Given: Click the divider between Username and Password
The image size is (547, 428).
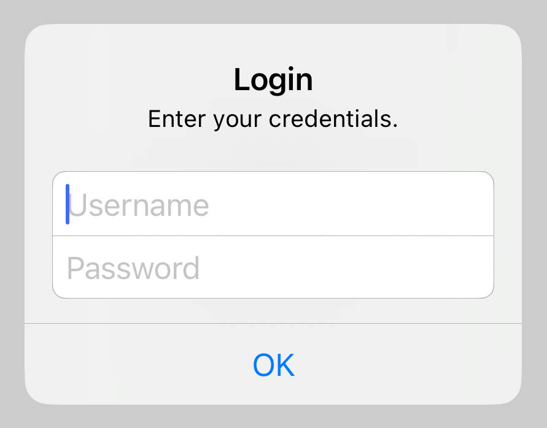Looking at the screenshot, I should tap(273, 236).
